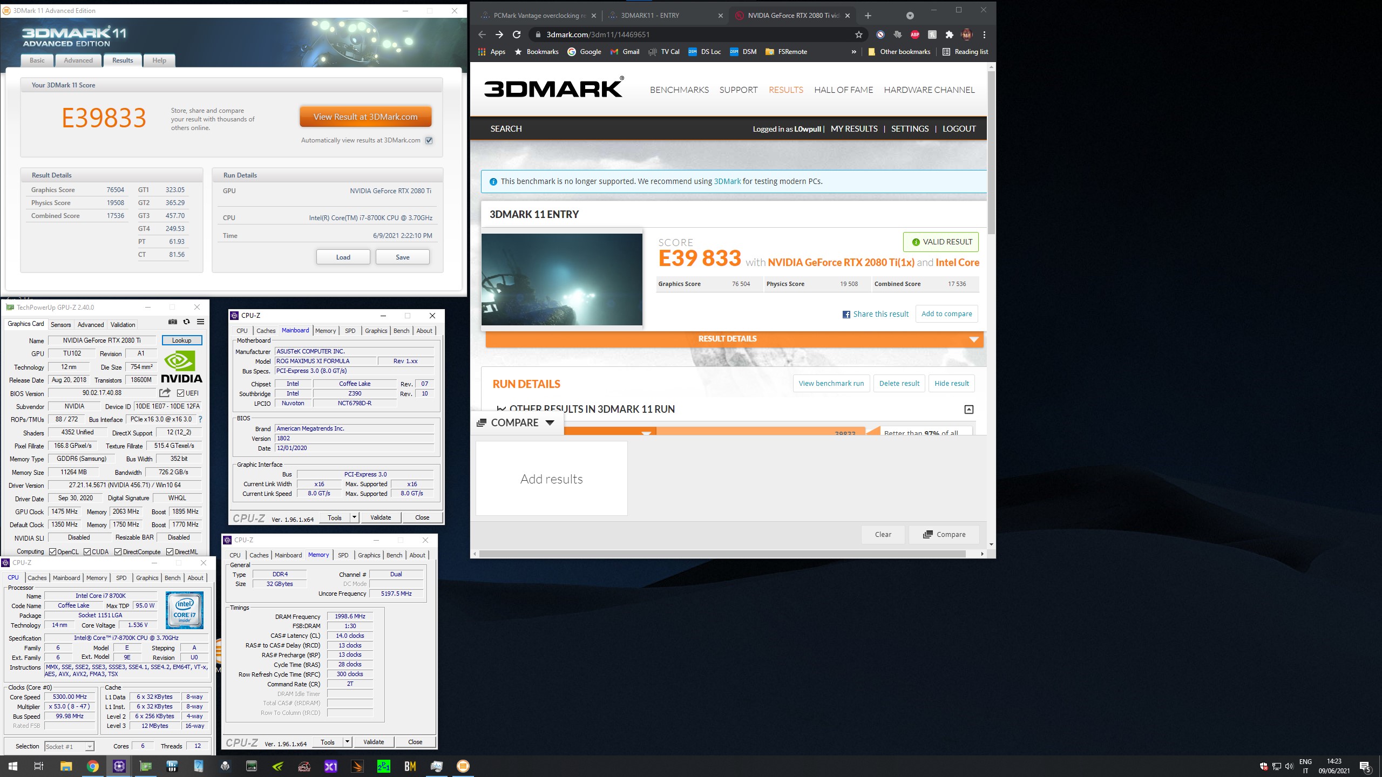Click the score percentile bar showing 39833
The height and width of the screenshot is (777, 1382).
pos(715,431)
